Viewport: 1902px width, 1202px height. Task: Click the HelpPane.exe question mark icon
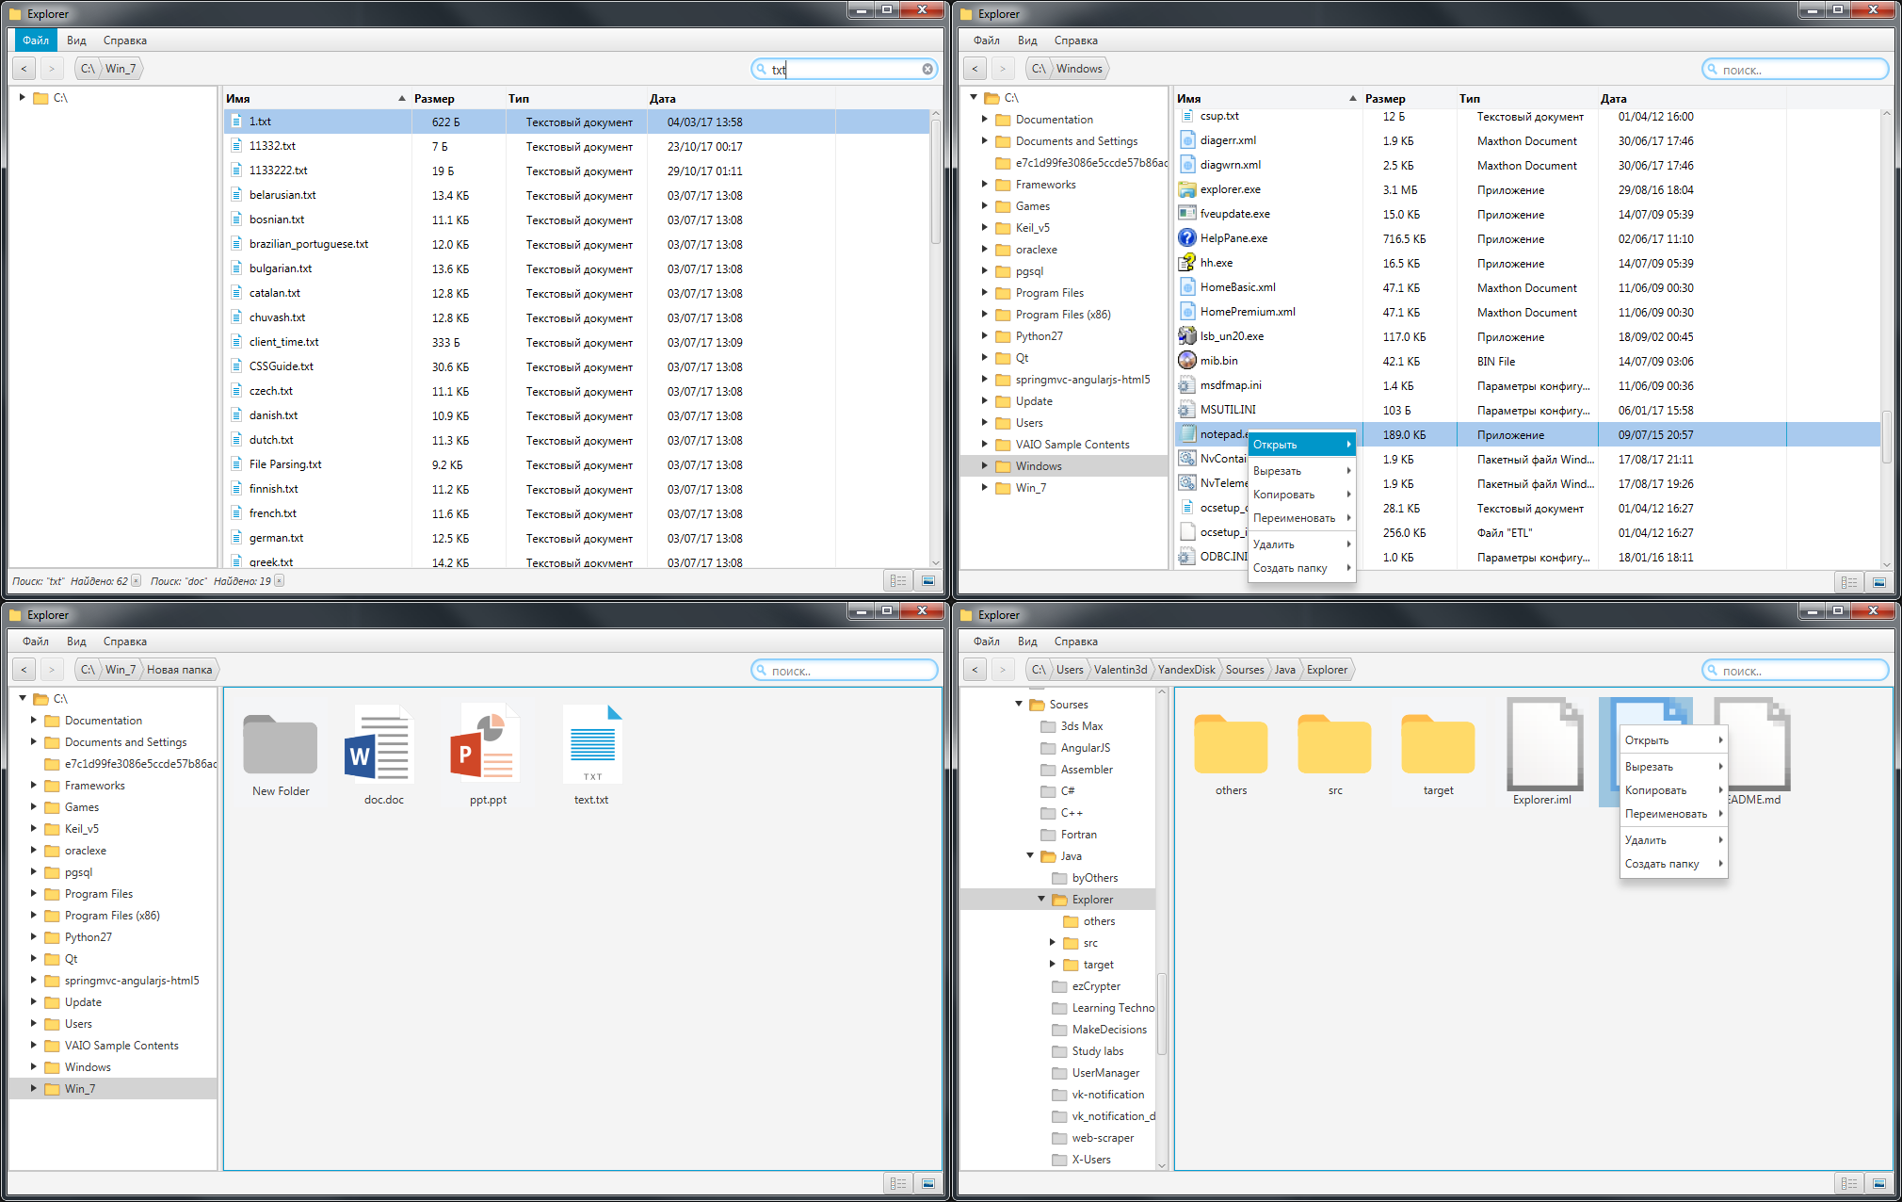pos(1187,238)
